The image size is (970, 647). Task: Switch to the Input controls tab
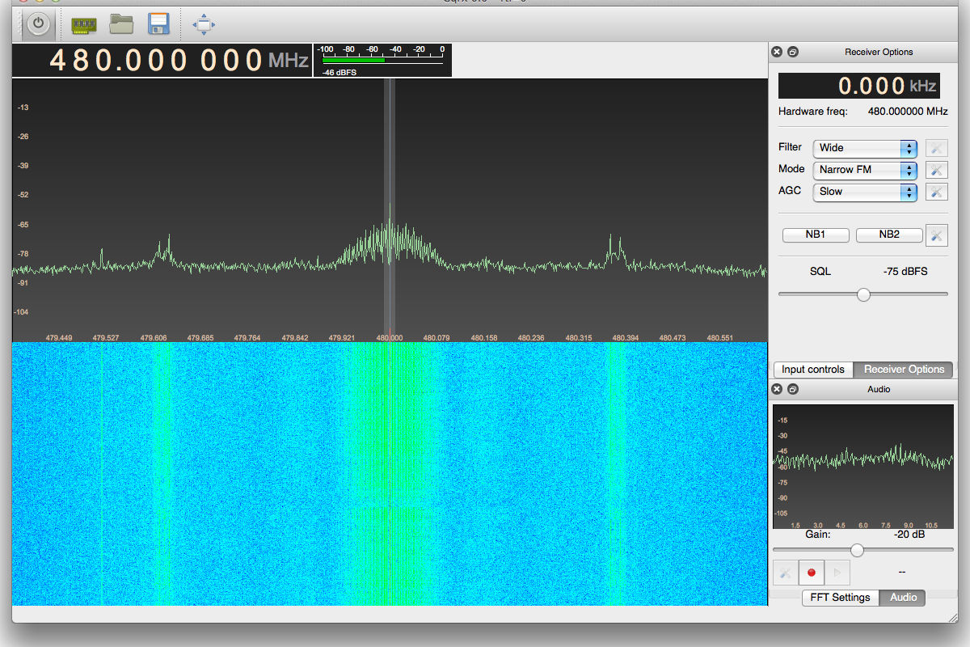[813, 370]
